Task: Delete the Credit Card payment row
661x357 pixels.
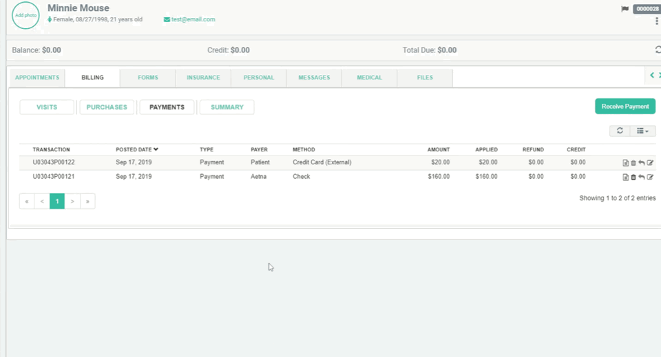Action: (633, 163)
